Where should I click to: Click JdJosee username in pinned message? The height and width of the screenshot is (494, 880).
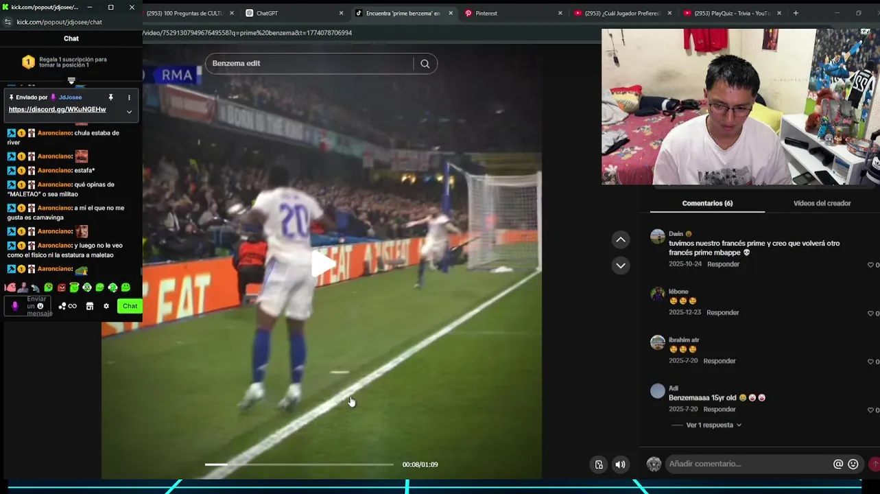point(70,97)
